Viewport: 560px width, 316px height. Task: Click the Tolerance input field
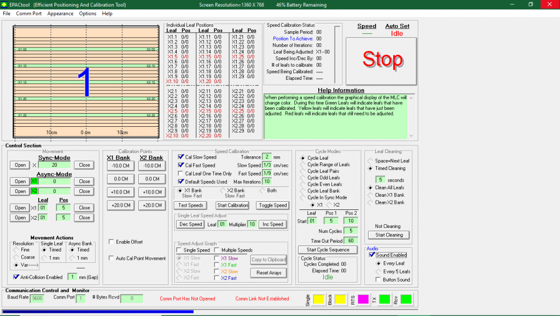pos(267,157)
